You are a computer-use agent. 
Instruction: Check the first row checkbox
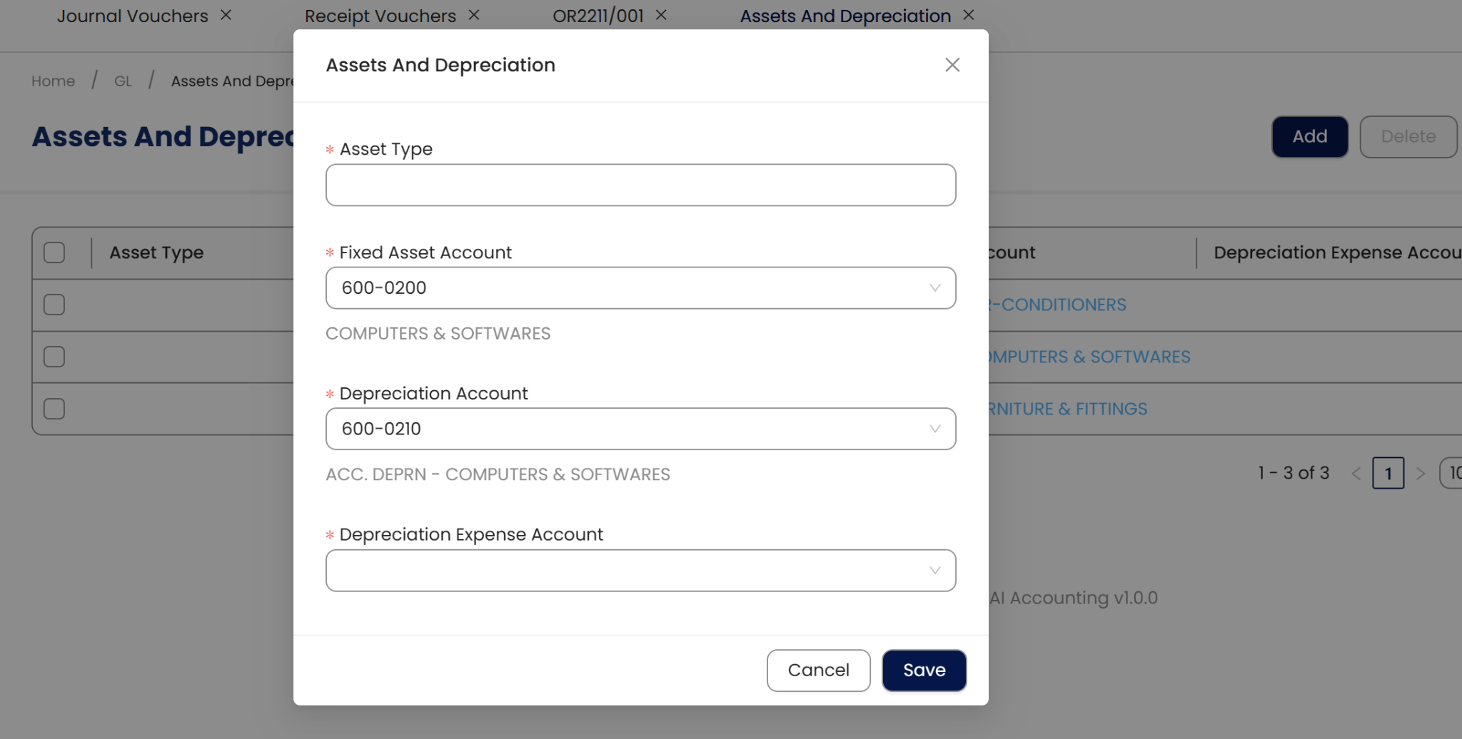pyautogui.click(x=54, y=305)
